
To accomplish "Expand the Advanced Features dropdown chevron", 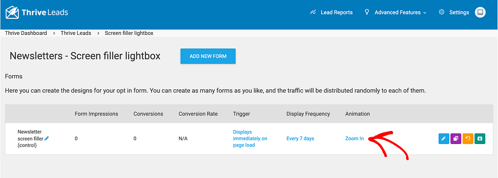I will (425, 13).
